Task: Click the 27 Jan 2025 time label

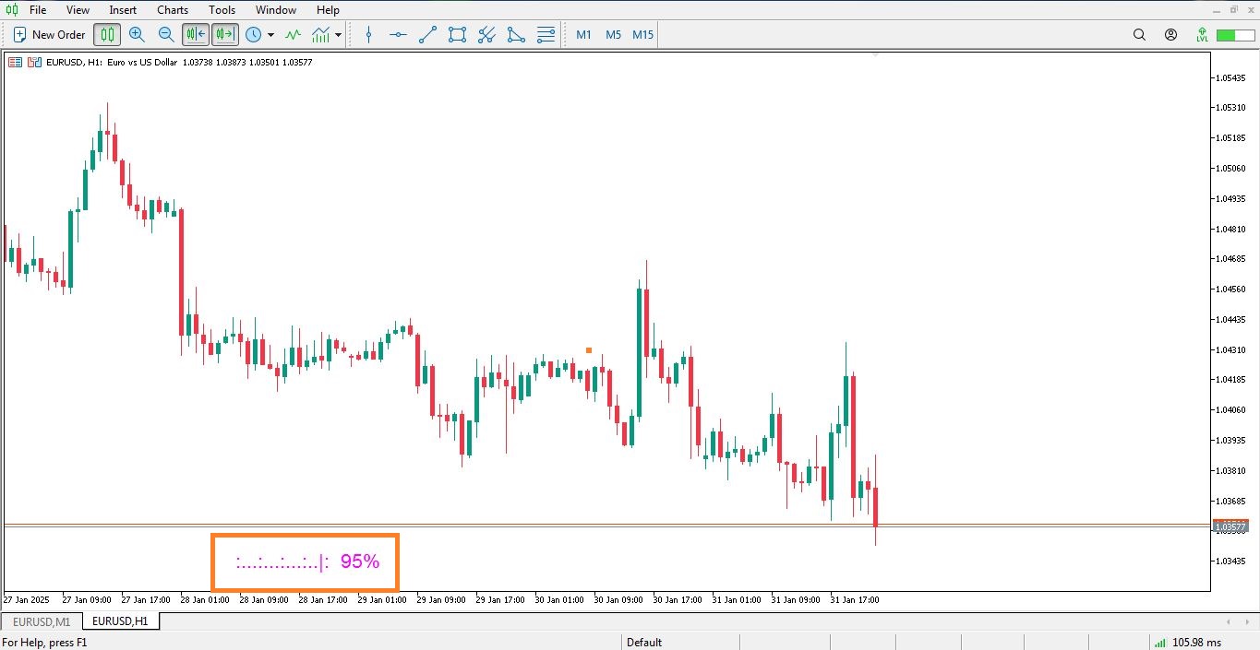Action: [x=26, y=600]
